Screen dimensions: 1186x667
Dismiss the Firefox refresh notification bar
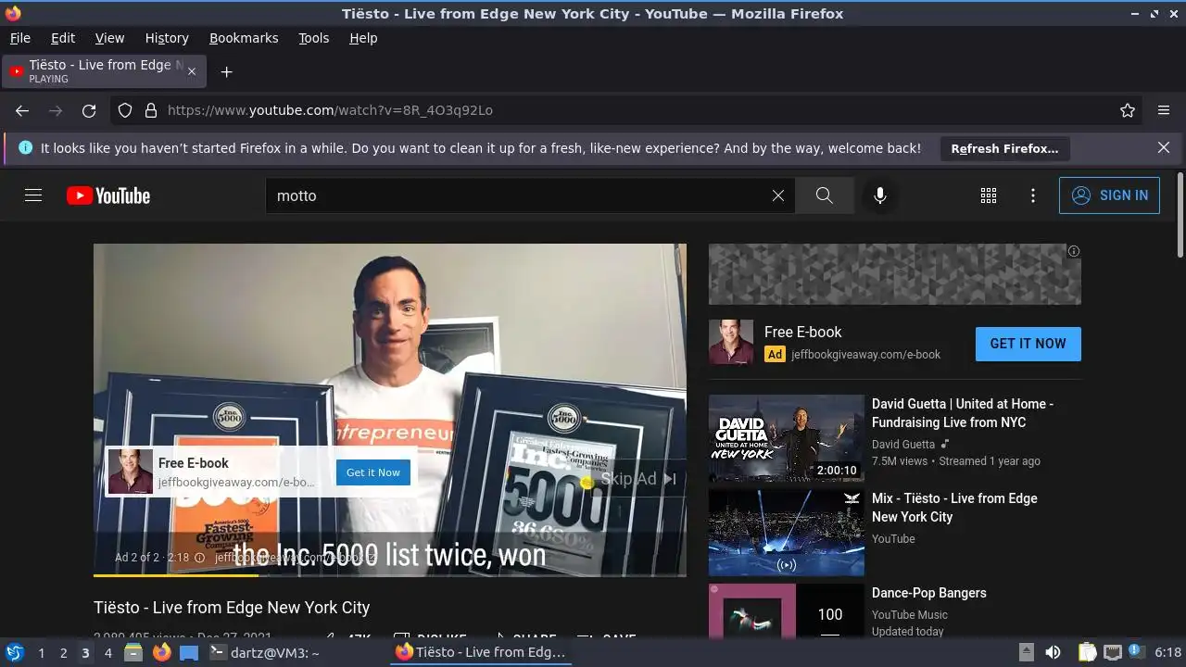coord(1164,147)
